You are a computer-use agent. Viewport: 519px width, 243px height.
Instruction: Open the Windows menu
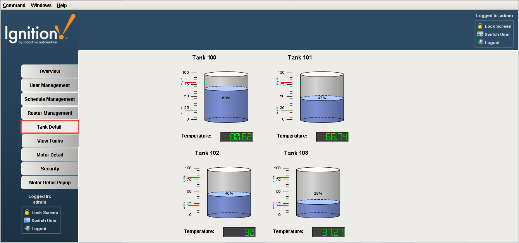point(41,5)
